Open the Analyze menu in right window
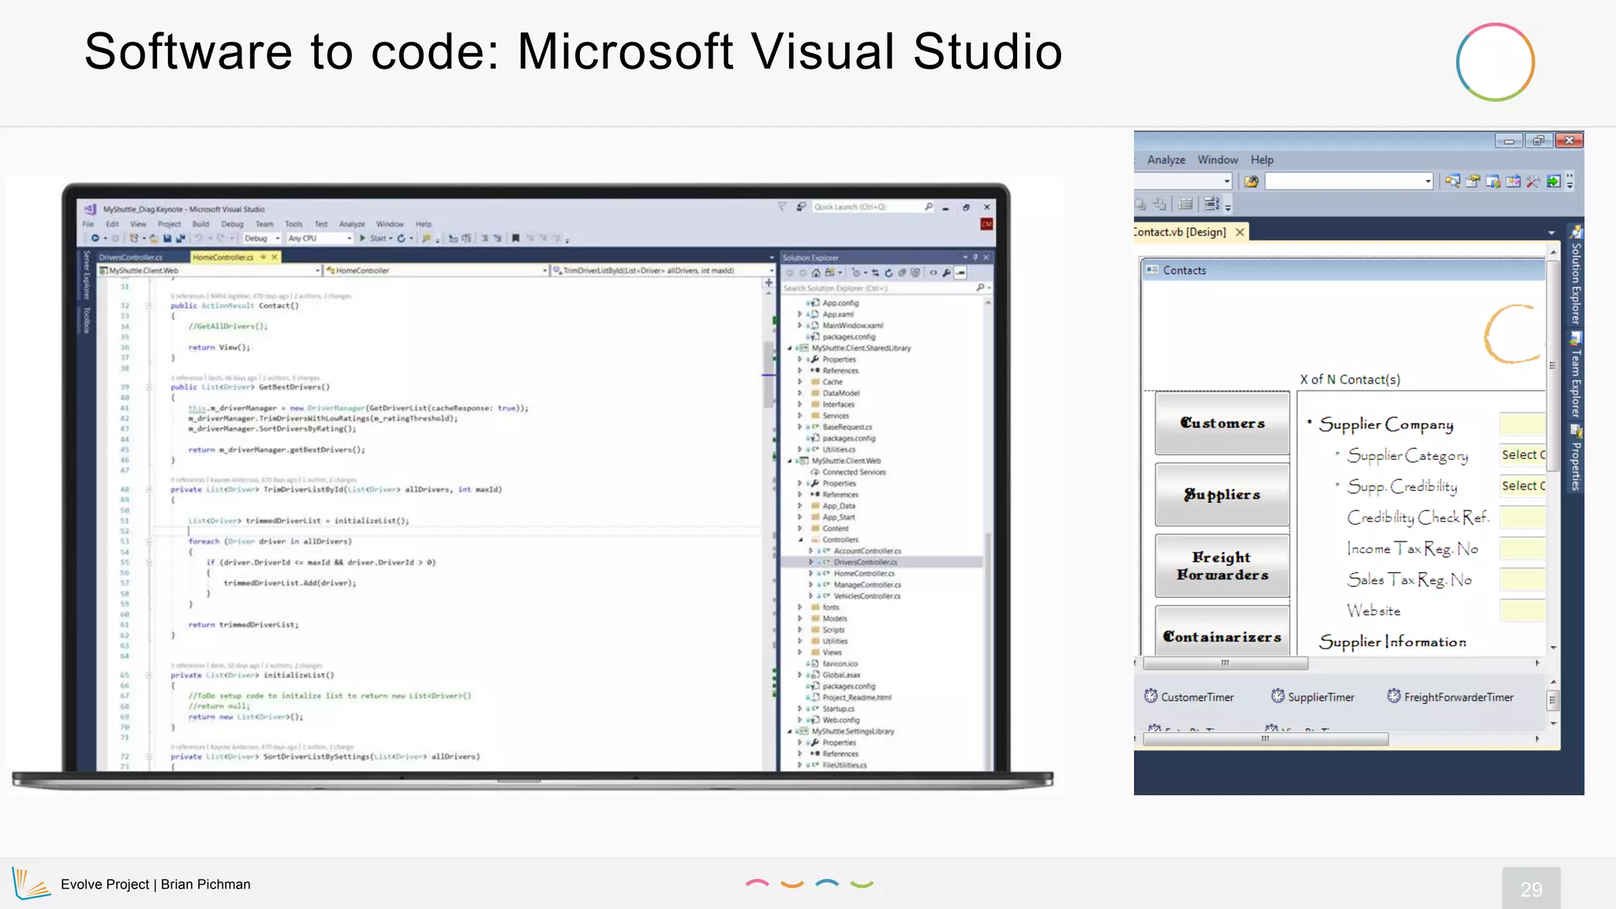1616x909 pixels. click(x=1166, y=160)
